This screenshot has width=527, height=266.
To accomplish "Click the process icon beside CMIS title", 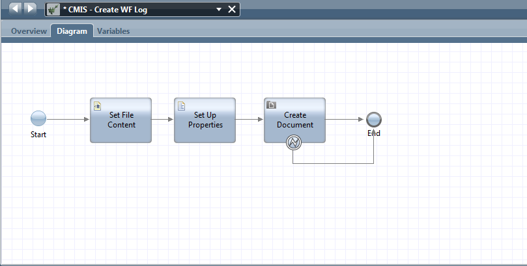I will 53,9.
